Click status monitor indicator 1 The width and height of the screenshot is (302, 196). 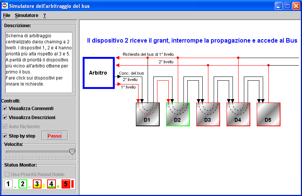pyautogui.click(x=8, y=184)
